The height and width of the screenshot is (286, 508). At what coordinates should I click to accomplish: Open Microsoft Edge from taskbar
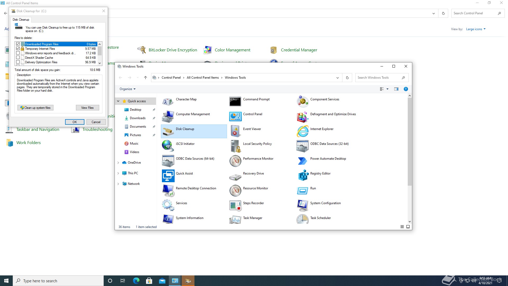tap(136, 281)
